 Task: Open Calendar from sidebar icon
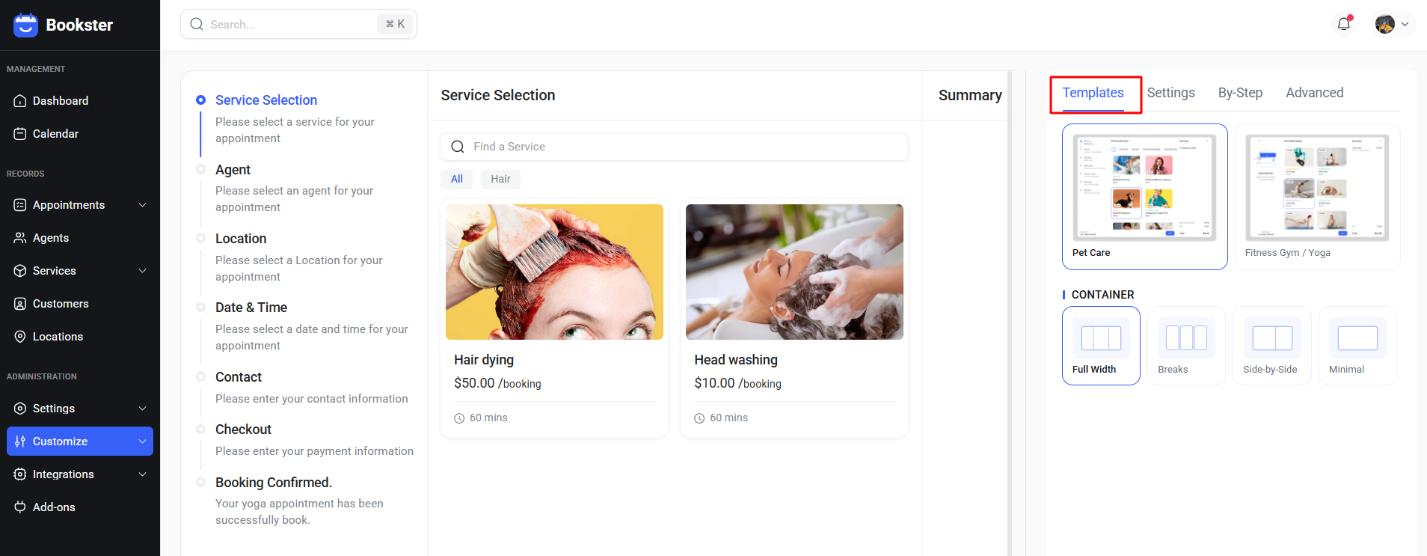(x=20, y=133)
